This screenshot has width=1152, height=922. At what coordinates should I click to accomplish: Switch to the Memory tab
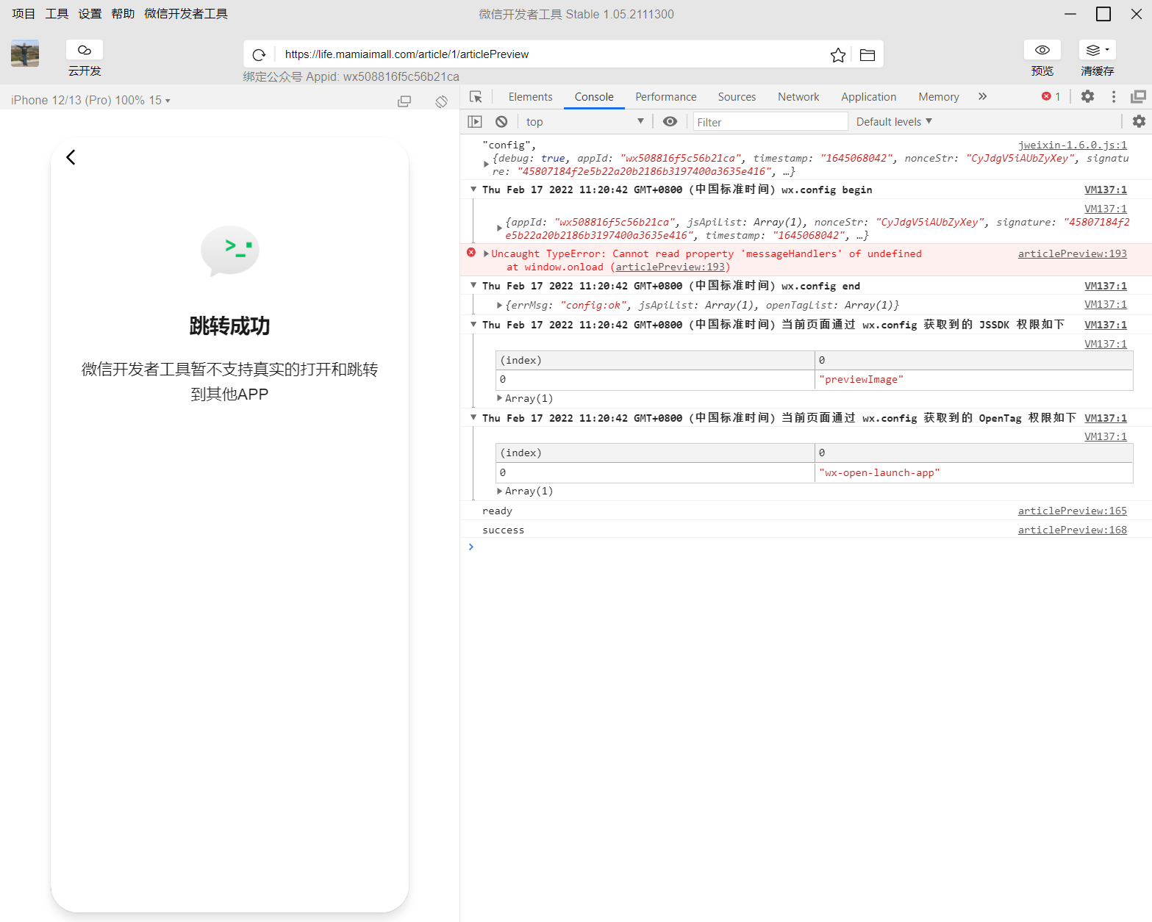pos(939,97)
